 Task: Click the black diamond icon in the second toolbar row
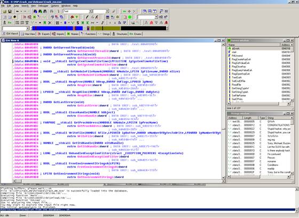point(15,17)
